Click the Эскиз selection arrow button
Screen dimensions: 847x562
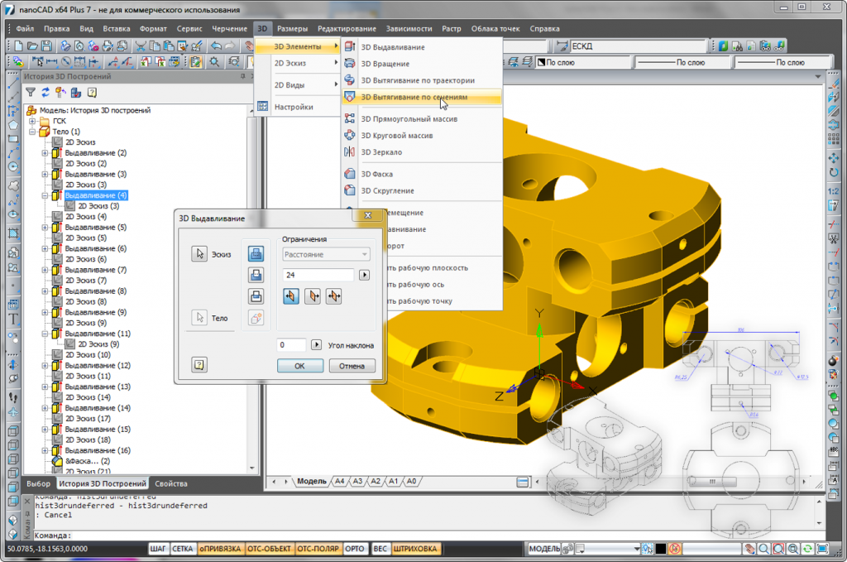[x=199, y=253]
